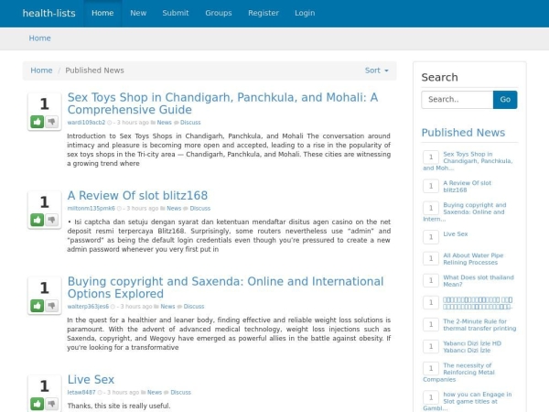Open News category under Sex Toys Shop post
Image resolution: width=549 pixels, height=412 pixels.
pos(164,123)
